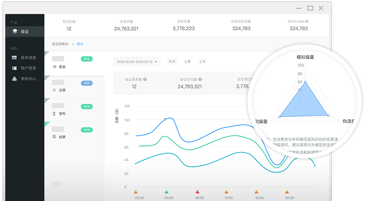Select the 上周 time filter
365x201 pixels.
pyautogui.click(x=187, y=62)
